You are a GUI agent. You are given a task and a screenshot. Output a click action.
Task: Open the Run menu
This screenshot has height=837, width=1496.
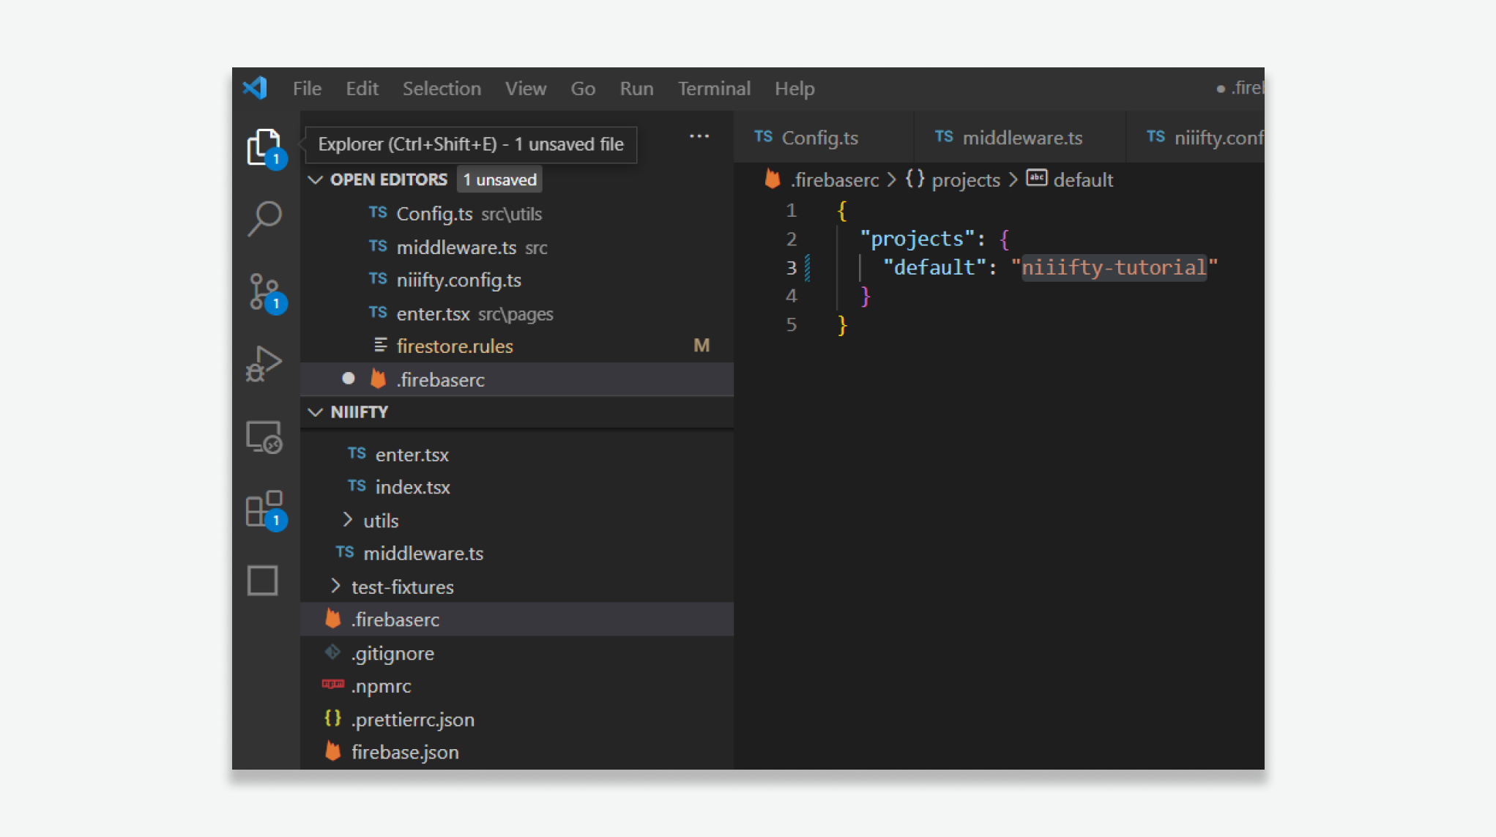pos(636,89)
